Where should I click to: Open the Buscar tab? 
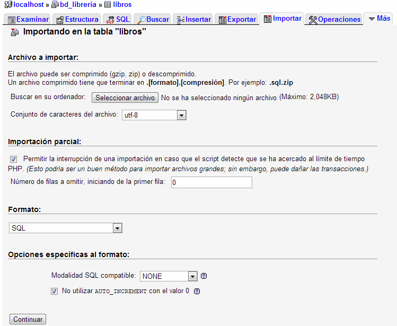tap(153, 20)
